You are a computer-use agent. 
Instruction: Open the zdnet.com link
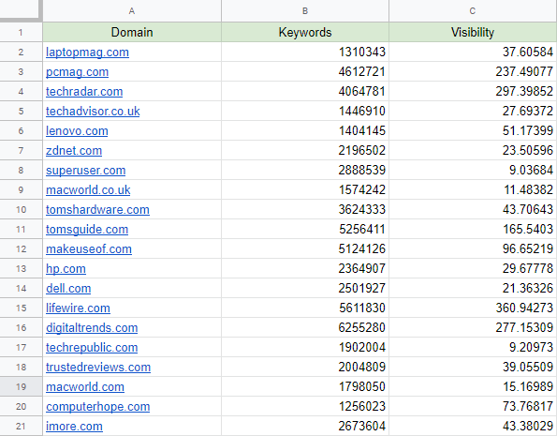tap(74, 151)
